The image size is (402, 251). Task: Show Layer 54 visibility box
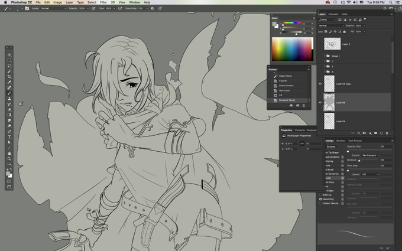click(x=320, y=121)
